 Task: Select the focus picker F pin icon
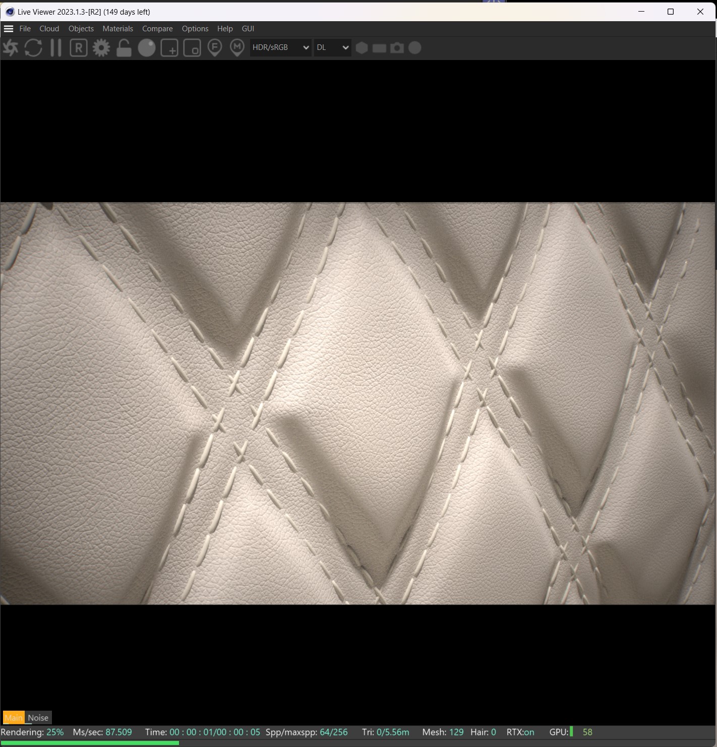[215, 48]
